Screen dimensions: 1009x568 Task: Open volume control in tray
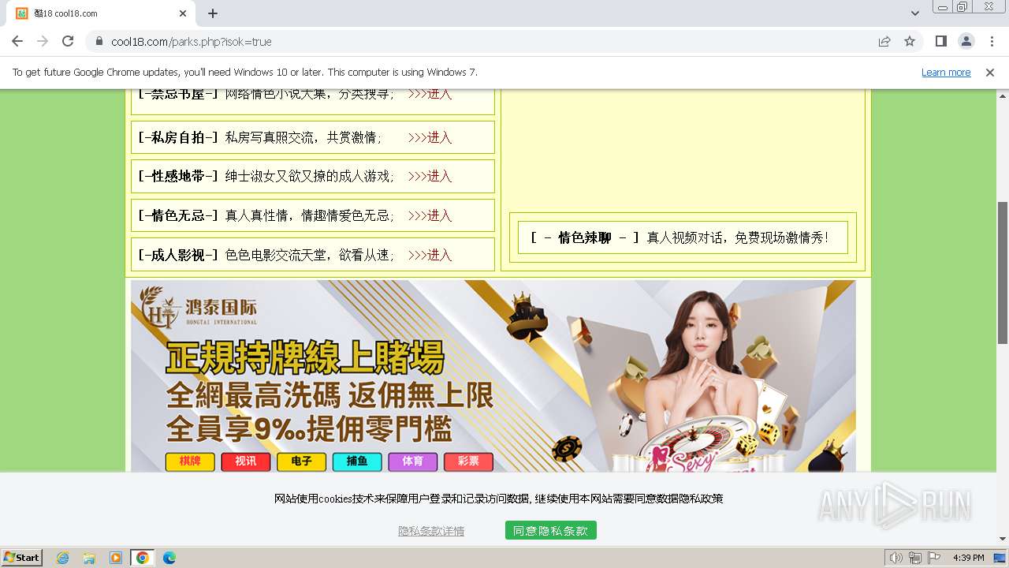(896, 558)
